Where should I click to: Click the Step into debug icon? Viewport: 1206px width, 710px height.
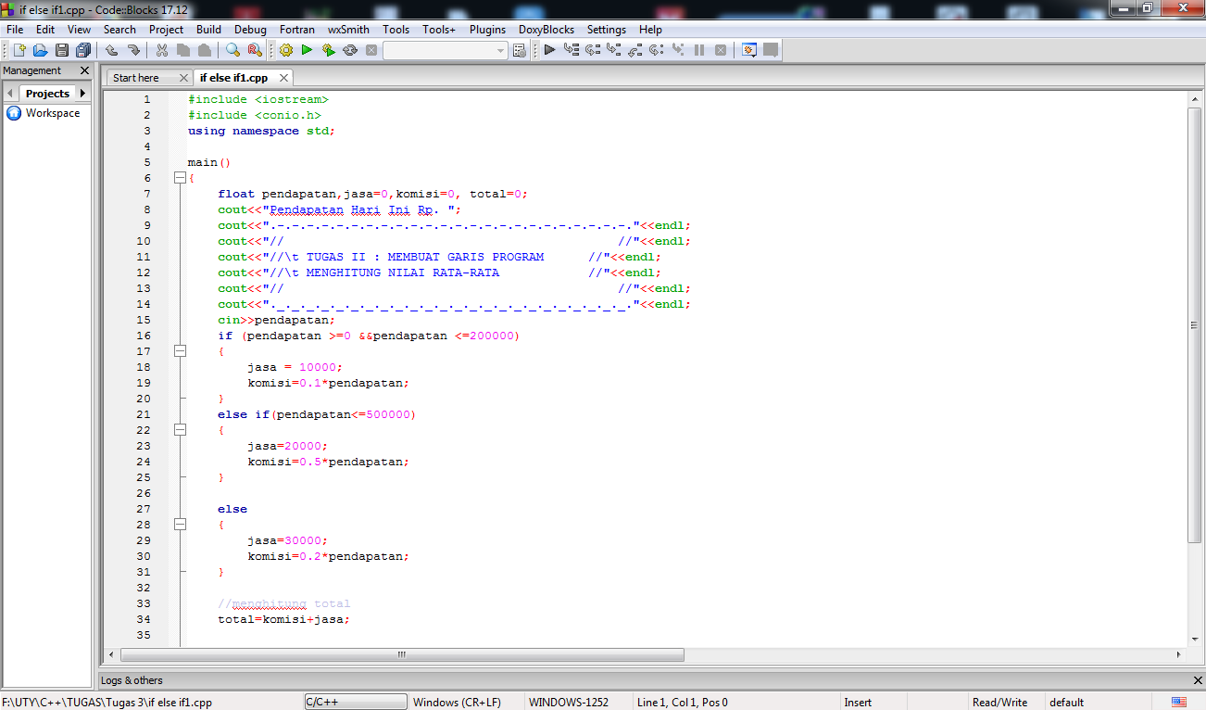click(614, 50)
